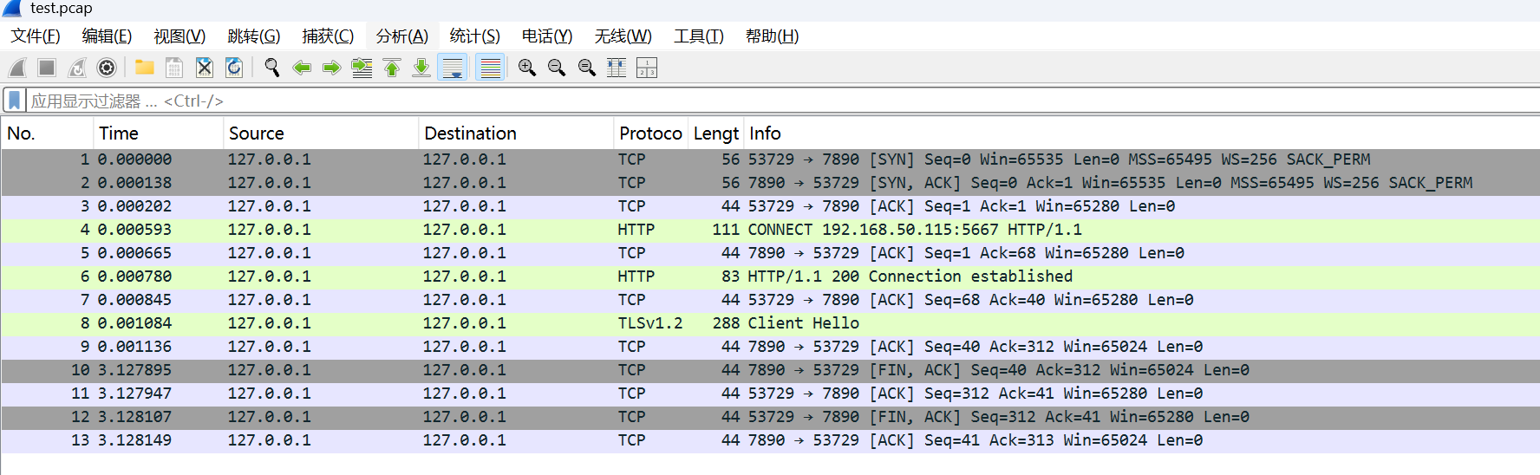Image resolution: width=1540 pixels, height=475 pixels.
Task: Jump to the last packet icon
Action: 421,68
